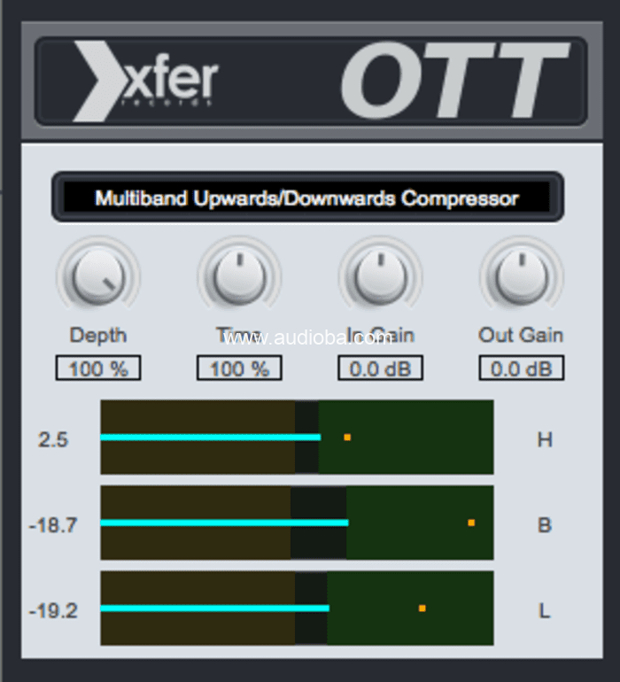This screenshot has width=620, height=682.
Task: Click the In Gain knob
Action: (381, 276)
